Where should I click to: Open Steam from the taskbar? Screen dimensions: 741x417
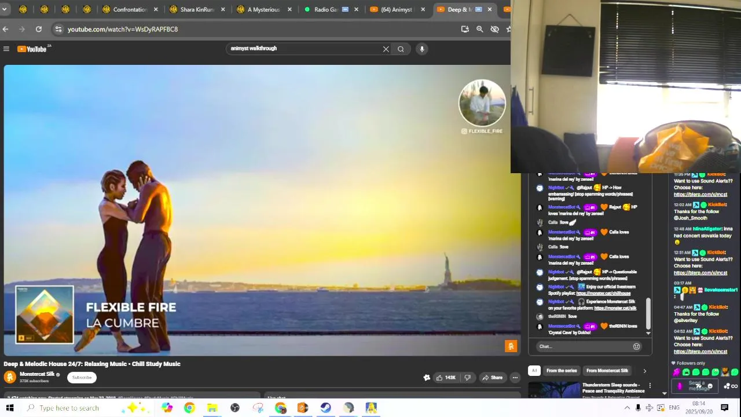325,408
